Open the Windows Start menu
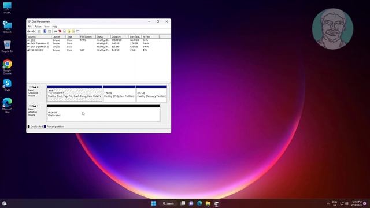 tap(154, 203)
